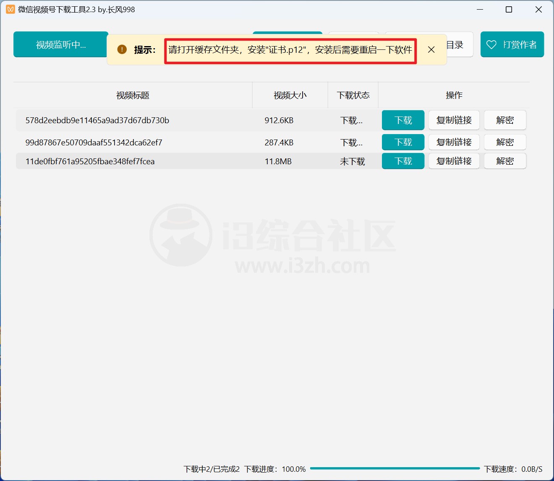
Task: Click the 视频大小 column header
Action: 290,96
